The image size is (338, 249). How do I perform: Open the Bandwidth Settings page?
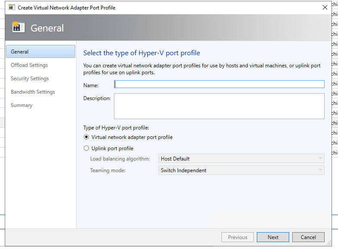pos(33,92)
